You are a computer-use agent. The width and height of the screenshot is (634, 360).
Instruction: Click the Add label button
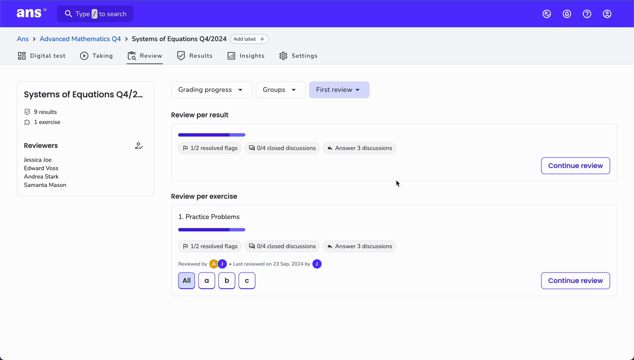coord(249,39)
